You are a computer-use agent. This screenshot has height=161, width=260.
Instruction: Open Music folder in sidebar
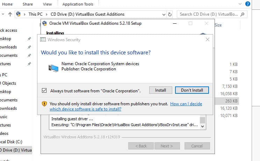[x=3, y=117]
